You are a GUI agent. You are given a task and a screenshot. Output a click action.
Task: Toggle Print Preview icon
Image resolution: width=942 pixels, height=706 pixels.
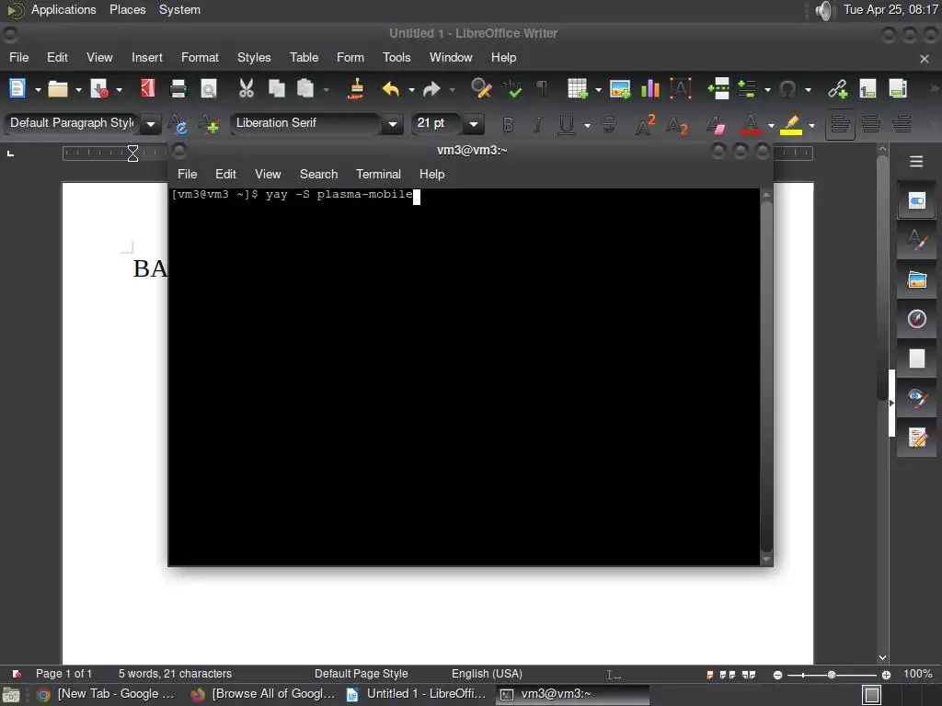click(x=209, y=89)
